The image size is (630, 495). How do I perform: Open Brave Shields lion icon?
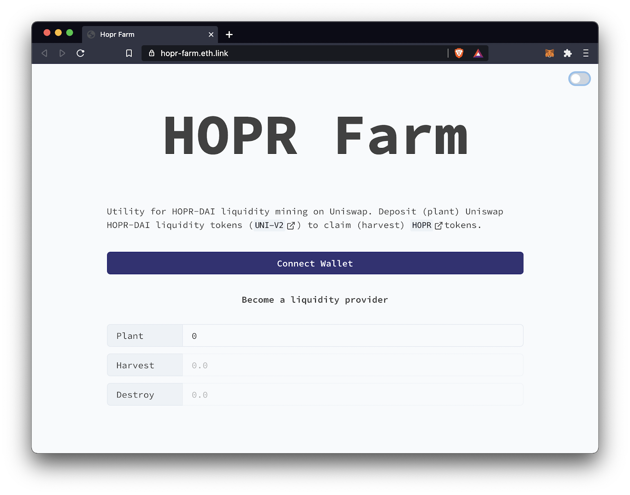(x=459, y=53)
